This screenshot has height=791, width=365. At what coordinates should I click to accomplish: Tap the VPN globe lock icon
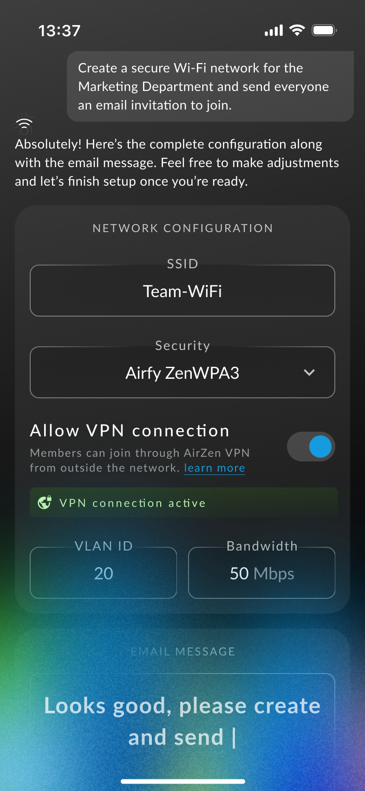click(x=45, y=502)
